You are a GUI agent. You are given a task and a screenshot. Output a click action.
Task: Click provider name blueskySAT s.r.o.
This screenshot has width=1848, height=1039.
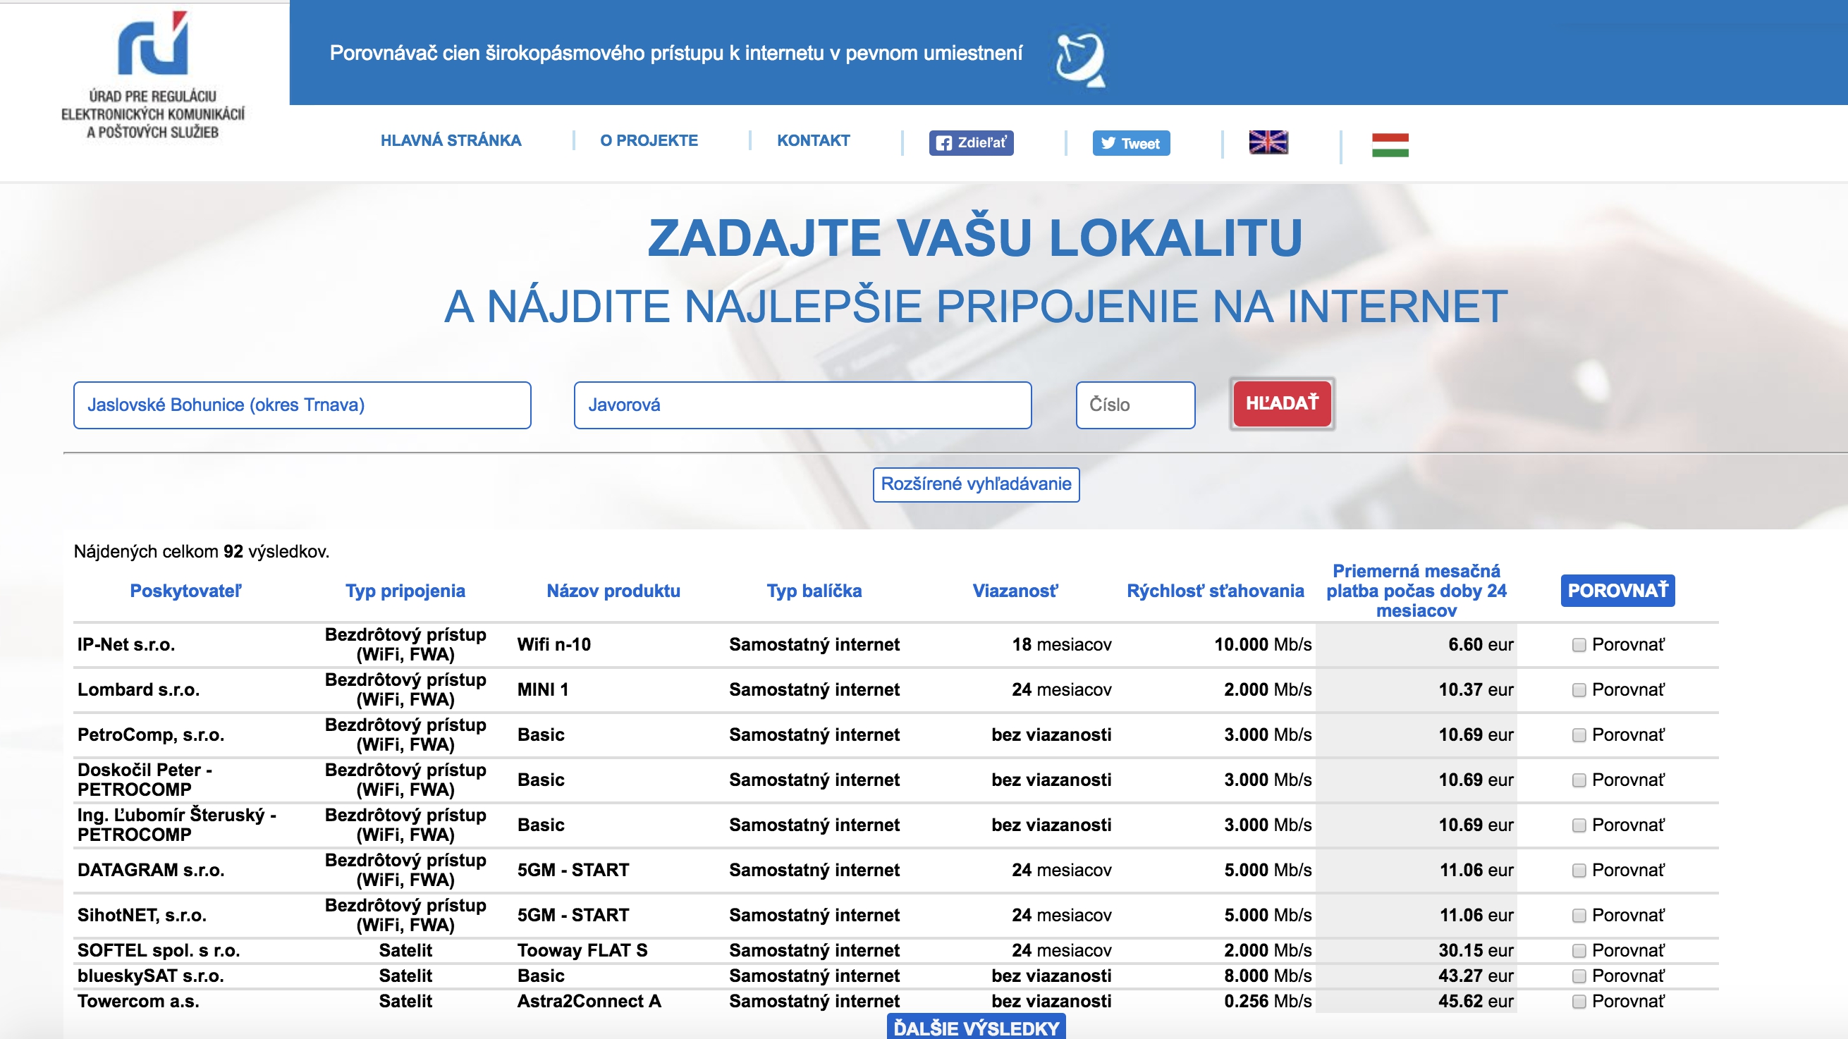151,975
